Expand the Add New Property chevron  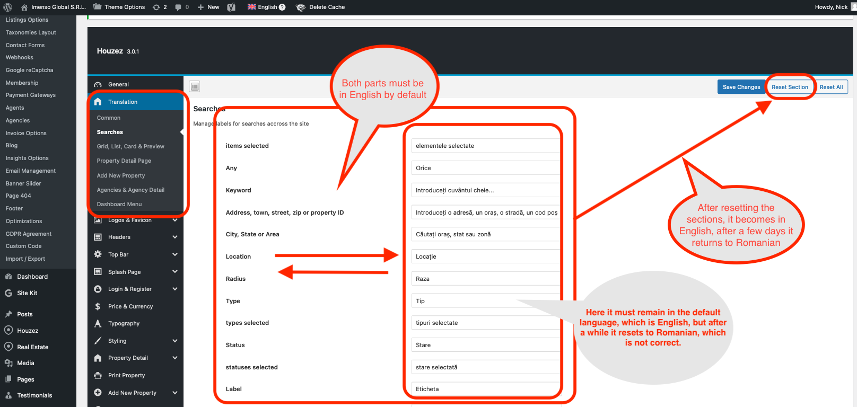tap(175, 393)
